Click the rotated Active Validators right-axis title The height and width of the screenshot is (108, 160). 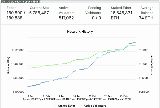[x=152, y=65]
